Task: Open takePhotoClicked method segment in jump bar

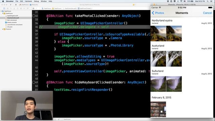Action: click(85, 8)
